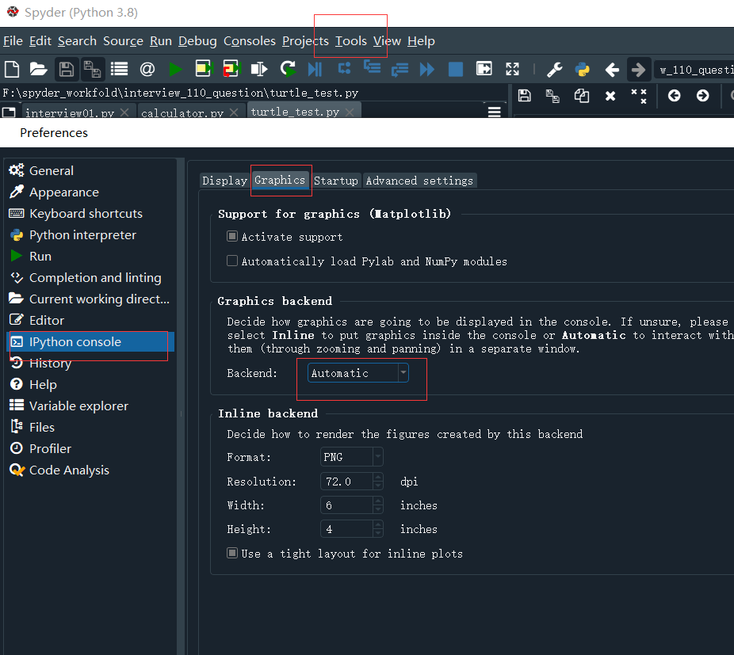Run selection or current line
Viewport: 734px width, 655px height.
pyautogui.click(x=259, y=69)
